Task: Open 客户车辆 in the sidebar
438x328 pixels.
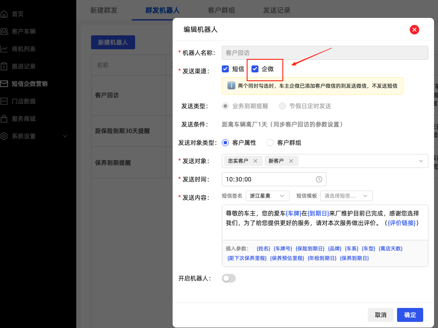Action: coord(24,31)
